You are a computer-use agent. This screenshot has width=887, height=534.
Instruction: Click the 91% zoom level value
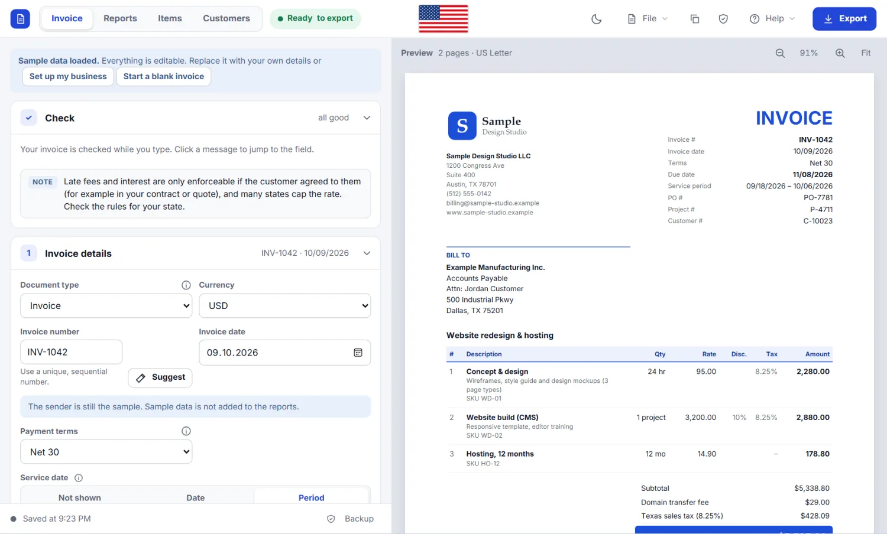pyautogui.click(x=809, y=53)
